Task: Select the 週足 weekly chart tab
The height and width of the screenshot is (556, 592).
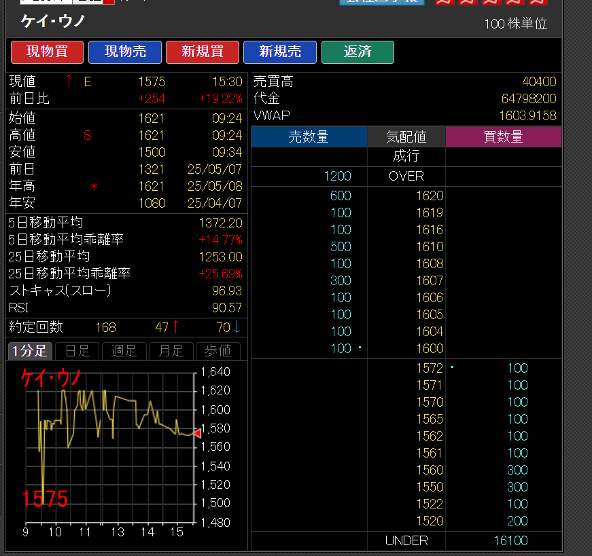Action: (124, 351)
